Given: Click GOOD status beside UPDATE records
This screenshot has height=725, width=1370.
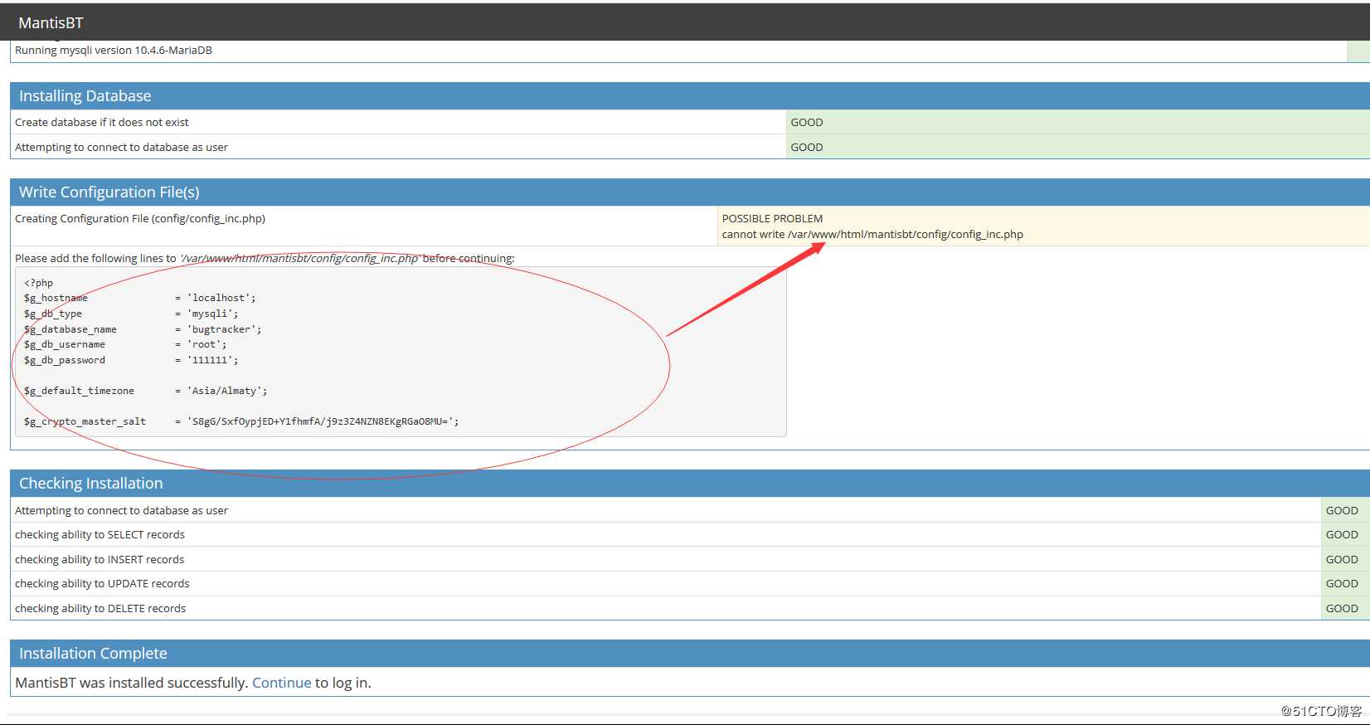Looking at the screenshot, I should (x=1342, y=583).
